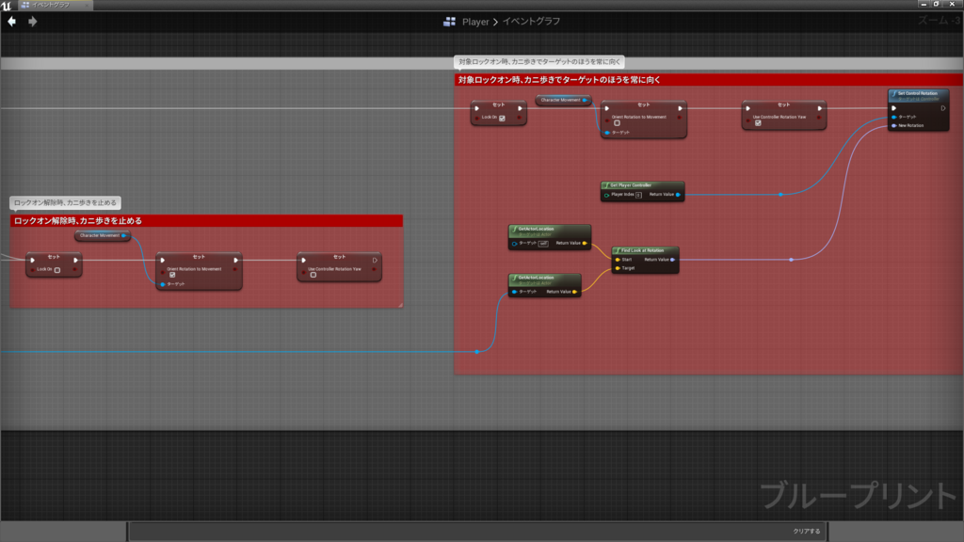964x542 pixels.
Task: Select the red comment header ロックオン解除時、カニ歩きを止める
Action: 206,220
